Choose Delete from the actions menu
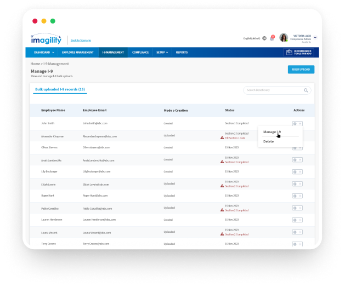 click(x=269, y=141)
